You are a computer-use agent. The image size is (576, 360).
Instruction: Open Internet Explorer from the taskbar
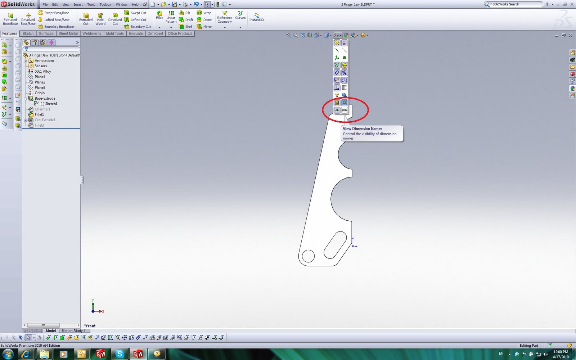(26, 354)
